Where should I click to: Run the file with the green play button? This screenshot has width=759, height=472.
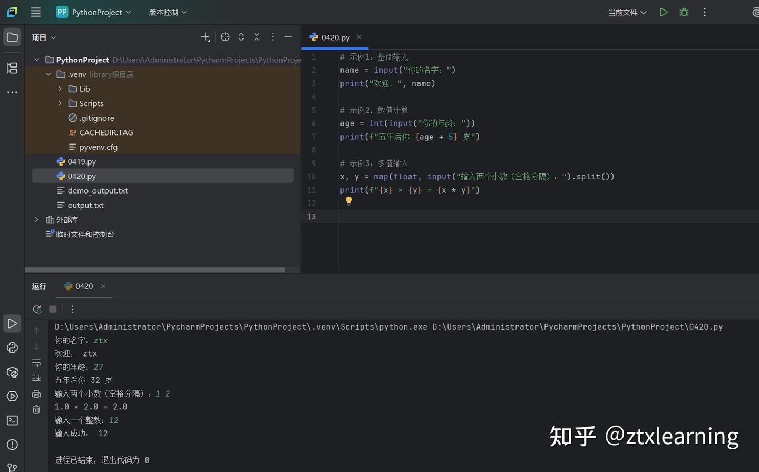click(x=664, y=12)
